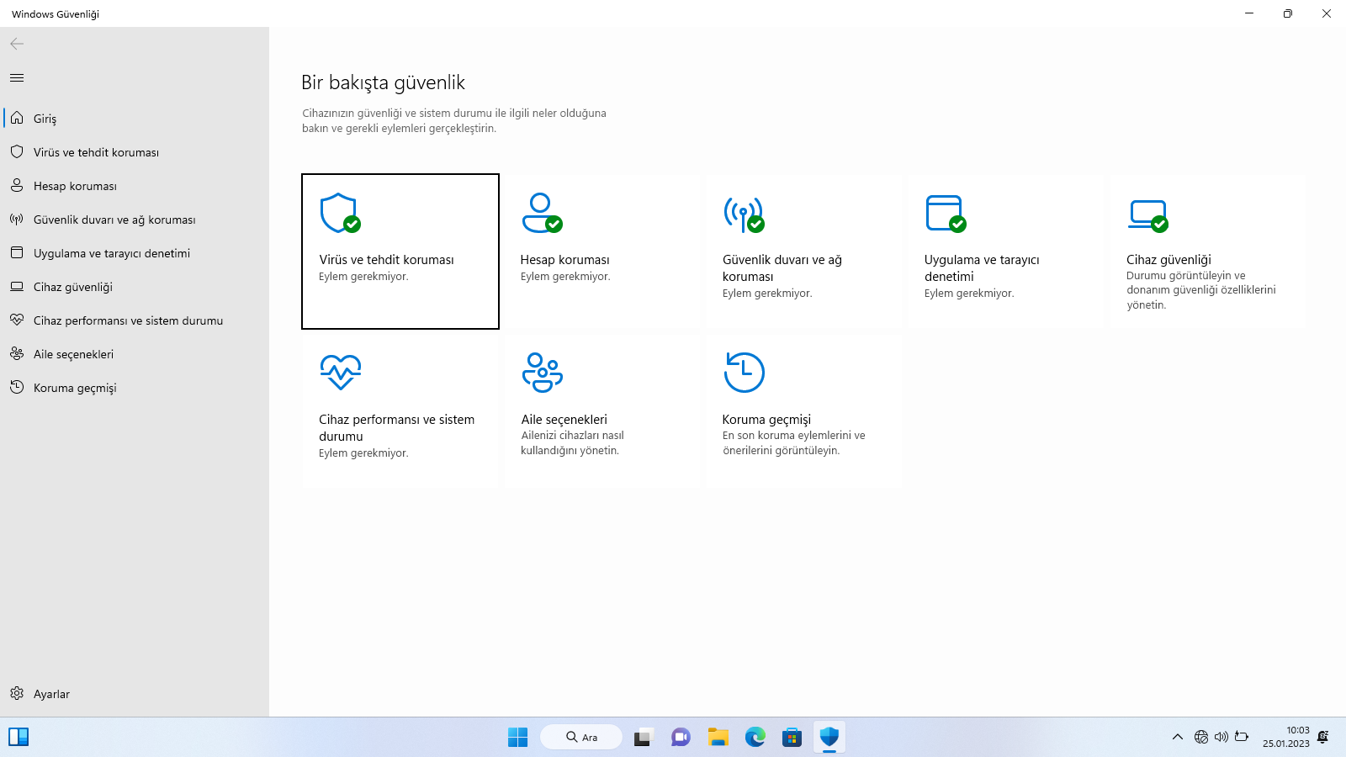
Task: Show hidden system tray icons chevron
Action: tap(1178, 738)
